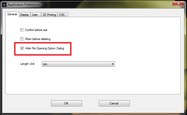Open the CNC preferences tab
Screen dimensions: 187x115
point(62,15)
